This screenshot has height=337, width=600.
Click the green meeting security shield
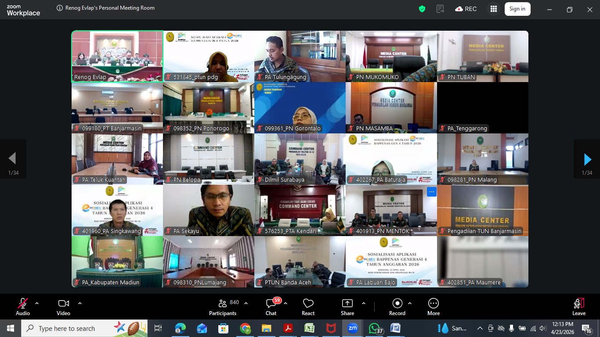tap(422, 8)
